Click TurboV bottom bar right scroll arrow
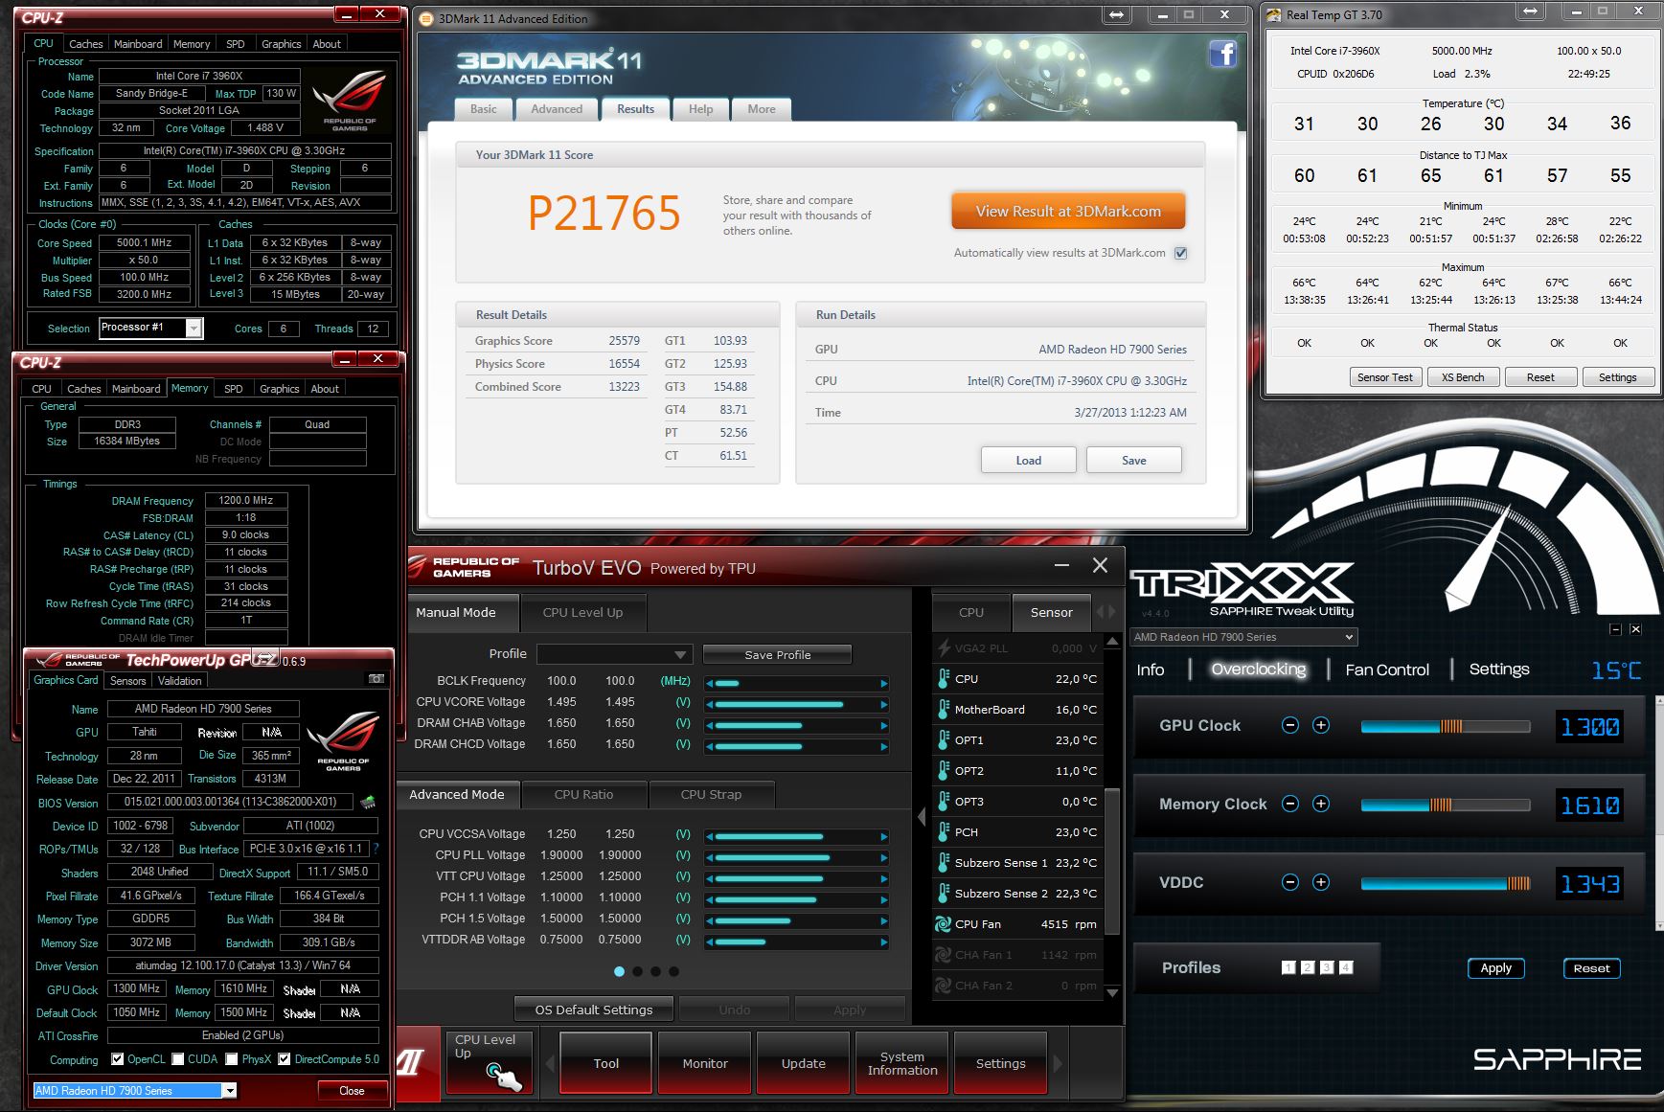 (1058, 1063)
